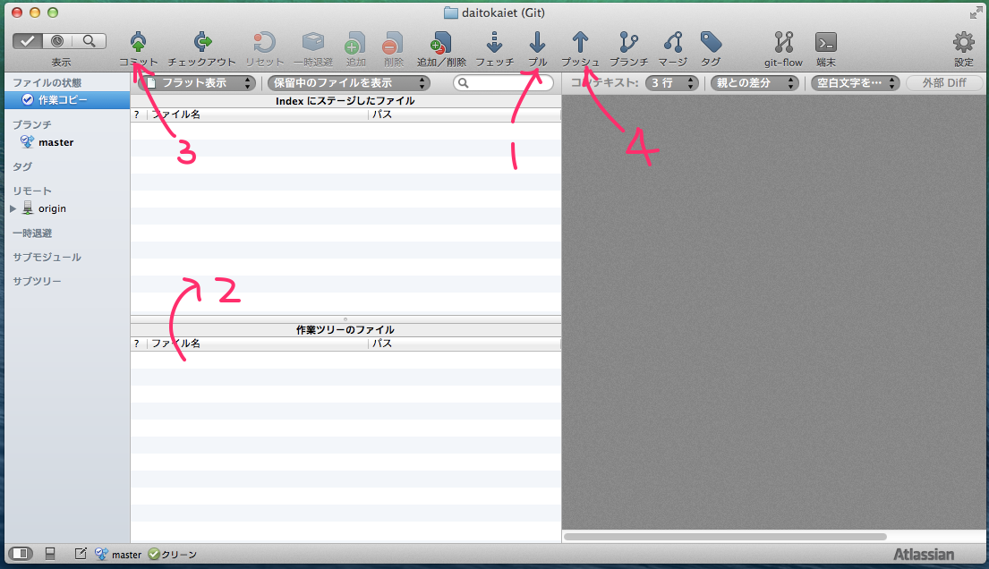Click the 追加 (Add) toolbar icon
The height and width of the screenshot is (569, 989).
[x=355, y=42]
